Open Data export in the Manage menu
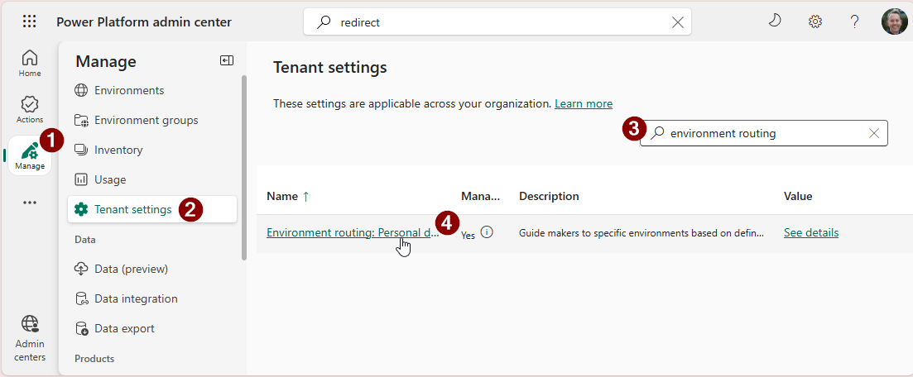913x377 pixels. [124, 329]
